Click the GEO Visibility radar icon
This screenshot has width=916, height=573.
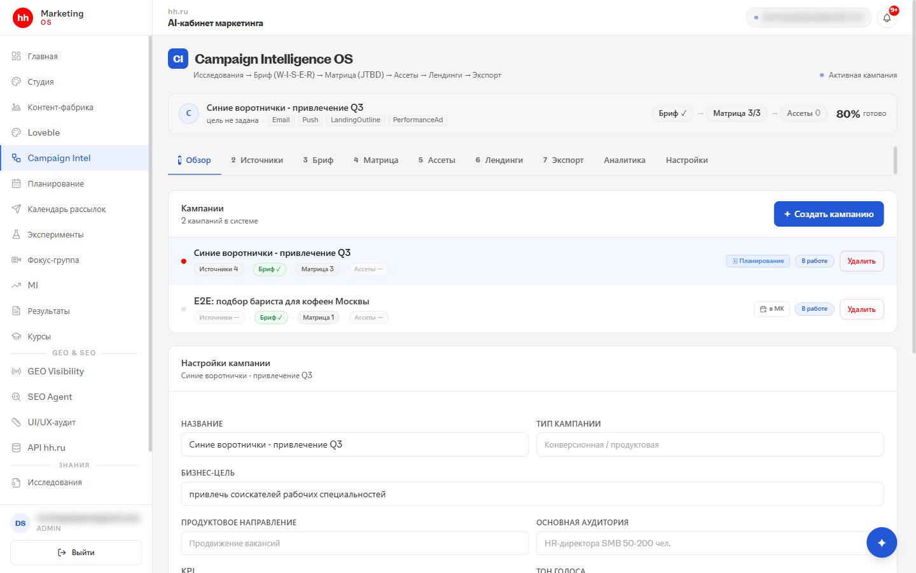click(x=17, y=371)
